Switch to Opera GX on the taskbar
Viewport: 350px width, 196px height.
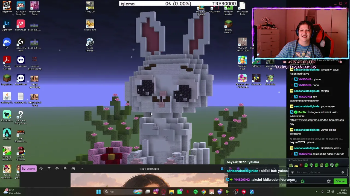click(x=164, y=192)
